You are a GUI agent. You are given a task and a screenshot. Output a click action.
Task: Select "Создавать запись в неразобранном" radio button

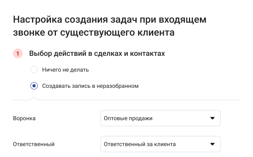(x=34, y=86)
